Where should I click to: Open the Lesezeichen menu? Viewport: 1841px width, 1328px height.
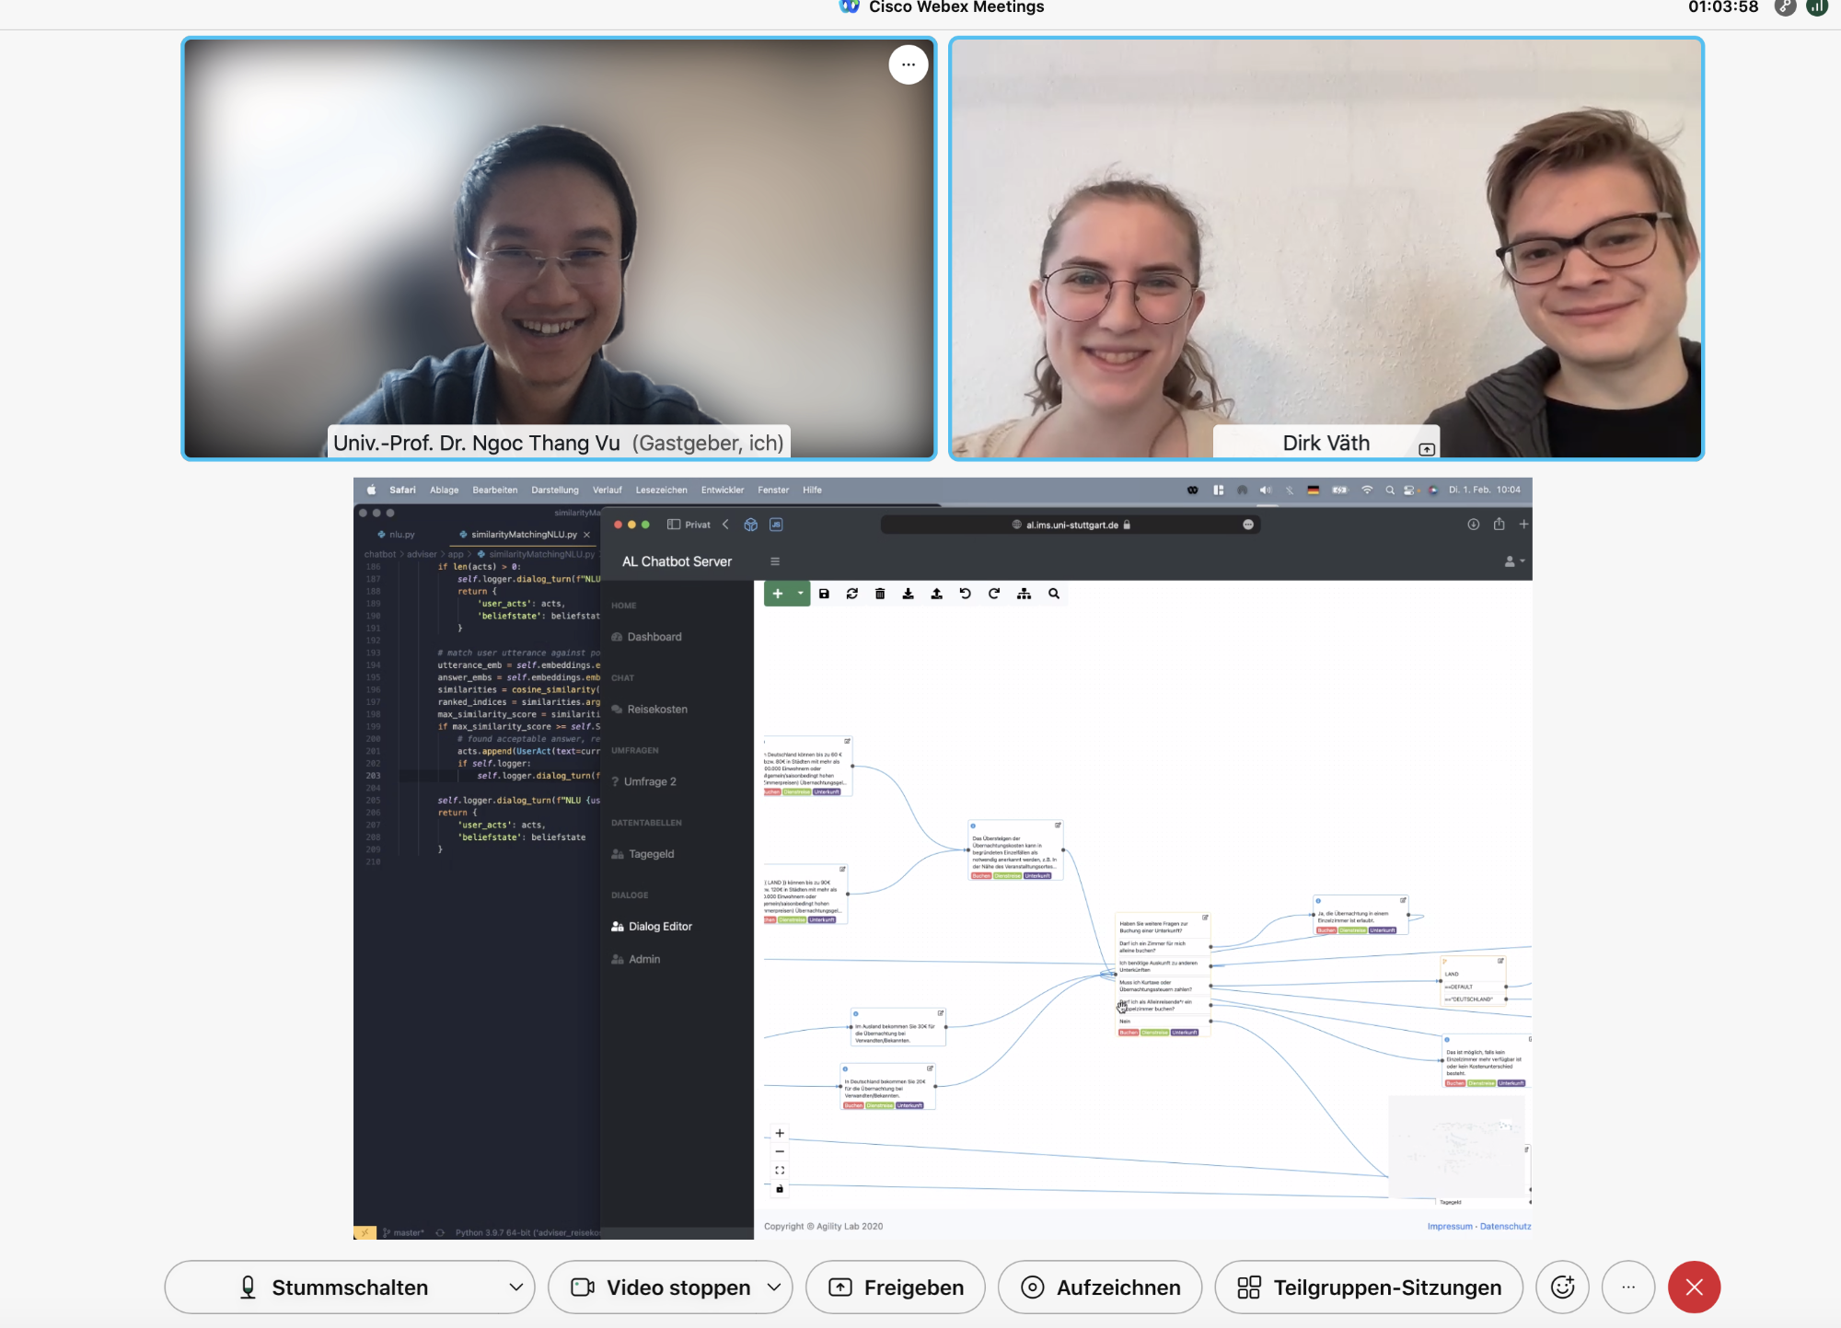[662, 491]
